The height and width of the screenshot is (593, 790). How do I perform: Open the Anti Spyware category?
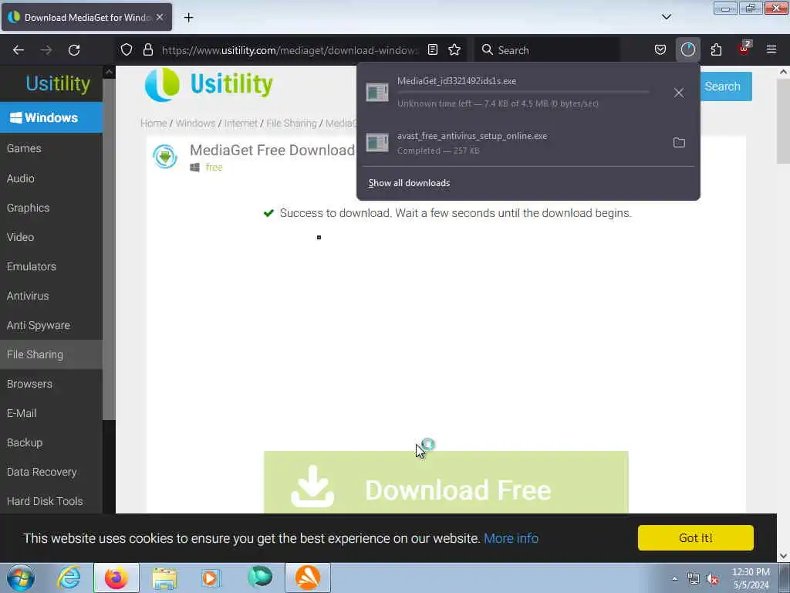pos(51,325)
